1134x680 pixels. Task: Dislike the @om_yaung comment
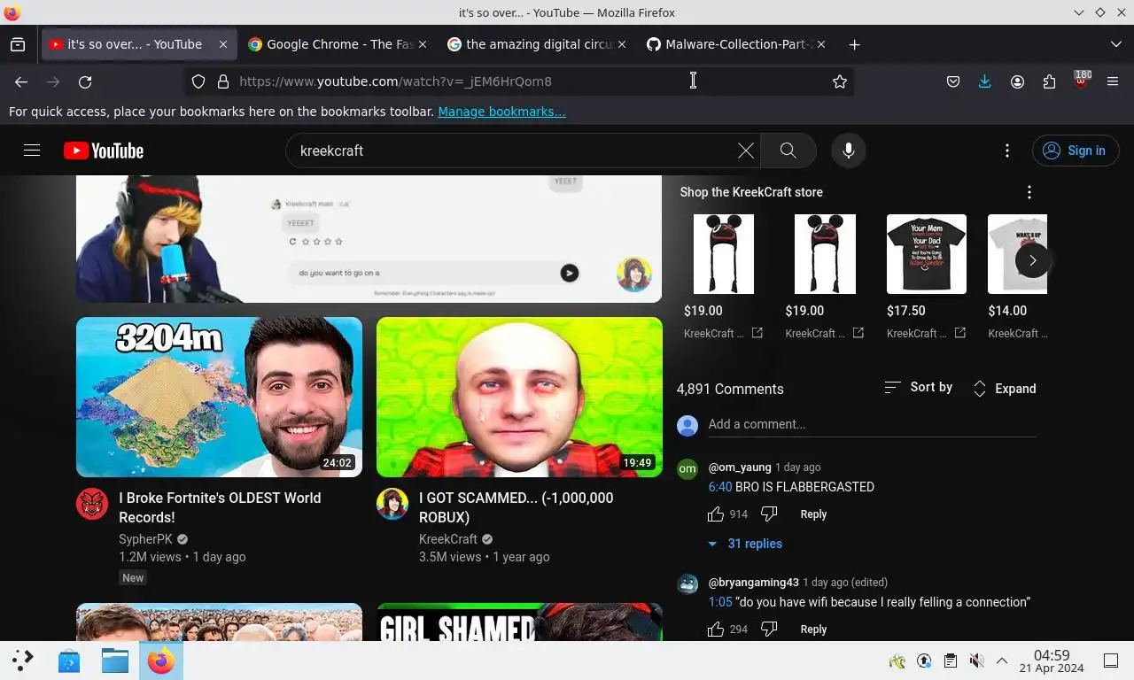coord(769,514)
